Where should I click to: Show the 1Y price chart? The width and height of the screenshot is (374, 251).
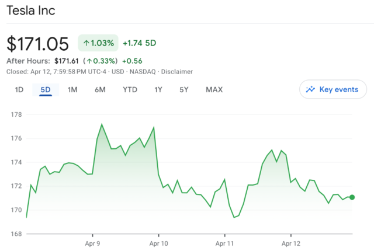(158, 90)
